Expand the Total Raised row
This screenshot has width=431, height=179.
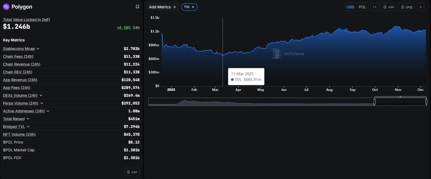[x=28, y=119]
